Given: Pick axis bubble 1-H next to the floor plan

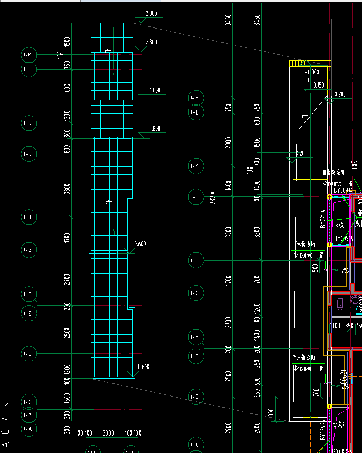Looking at the screenshot, I should 196,260.
